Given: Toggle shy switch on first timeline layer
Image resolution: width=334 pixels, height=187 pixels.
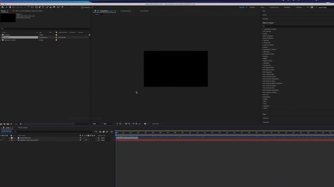Looking at the screenshot, I should 80,138.
